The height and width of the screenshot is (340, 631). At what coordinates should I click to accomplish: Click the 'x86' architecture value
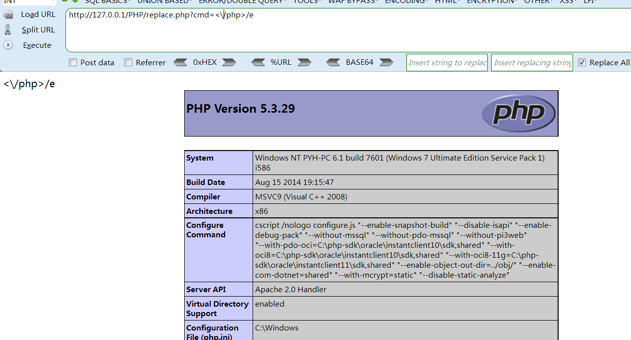coord(262,211)
